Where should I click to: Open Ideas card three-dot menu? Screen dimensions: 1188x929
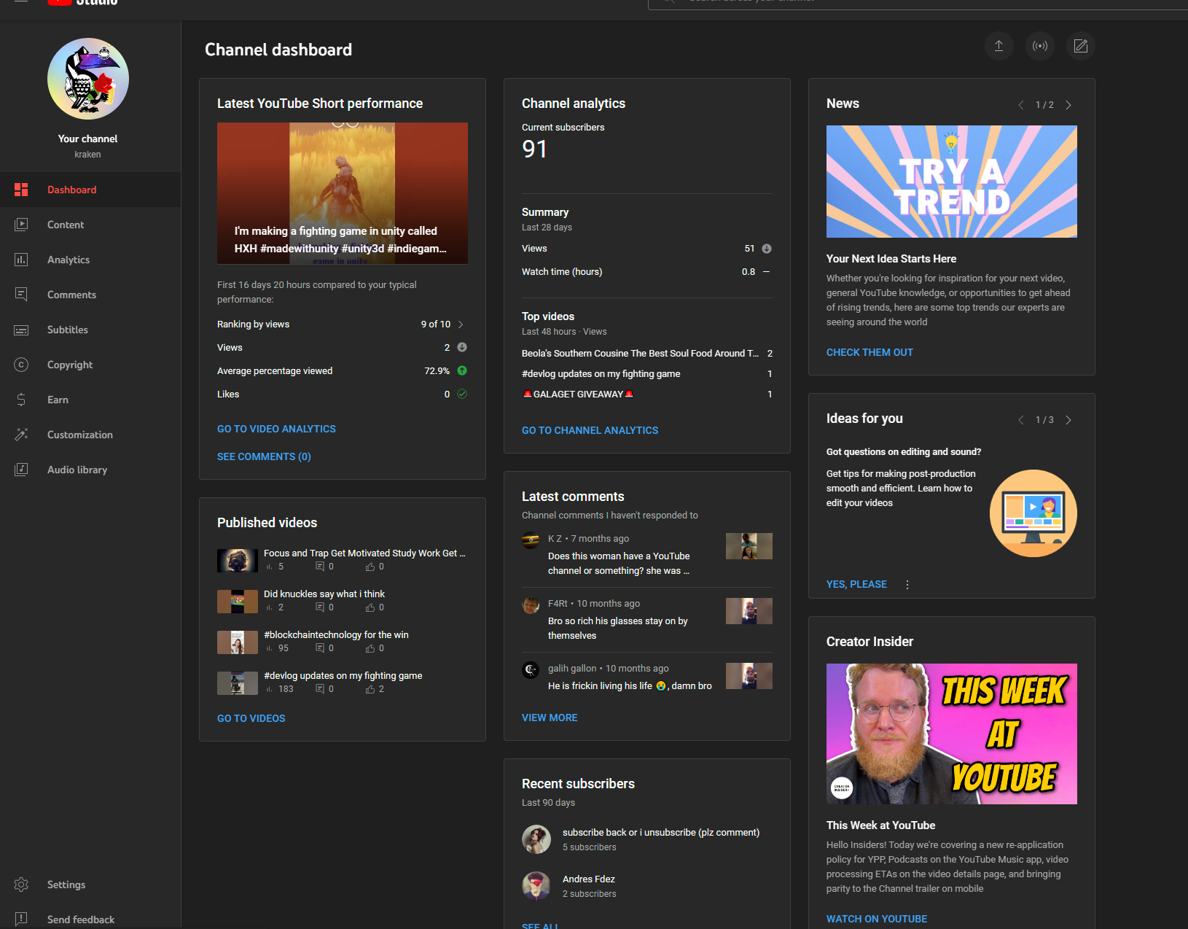pos(907,585)
